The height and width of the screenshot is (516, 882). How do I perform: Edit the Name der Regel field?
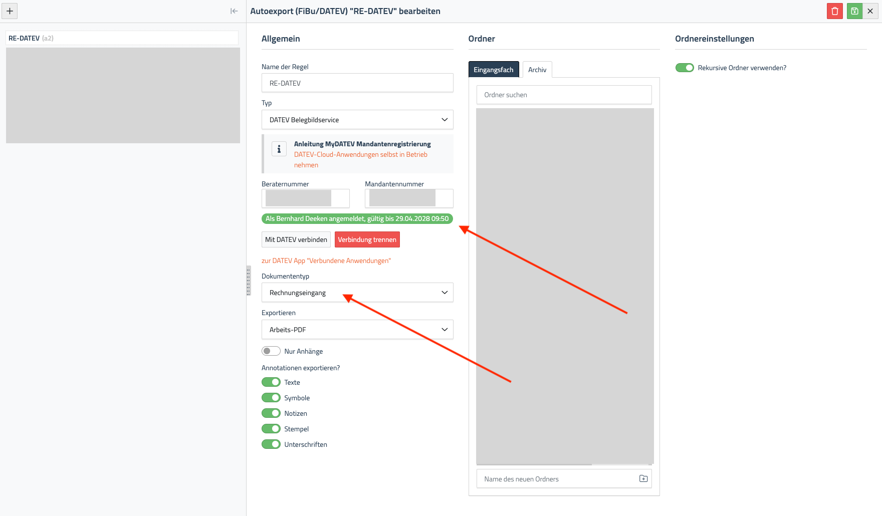click(x=357, y=83)
